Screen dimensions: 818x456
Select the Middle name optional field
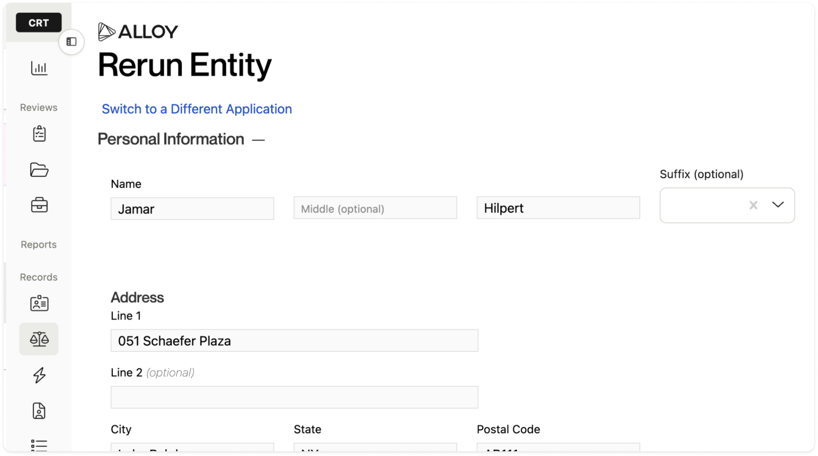click(375, 208)
